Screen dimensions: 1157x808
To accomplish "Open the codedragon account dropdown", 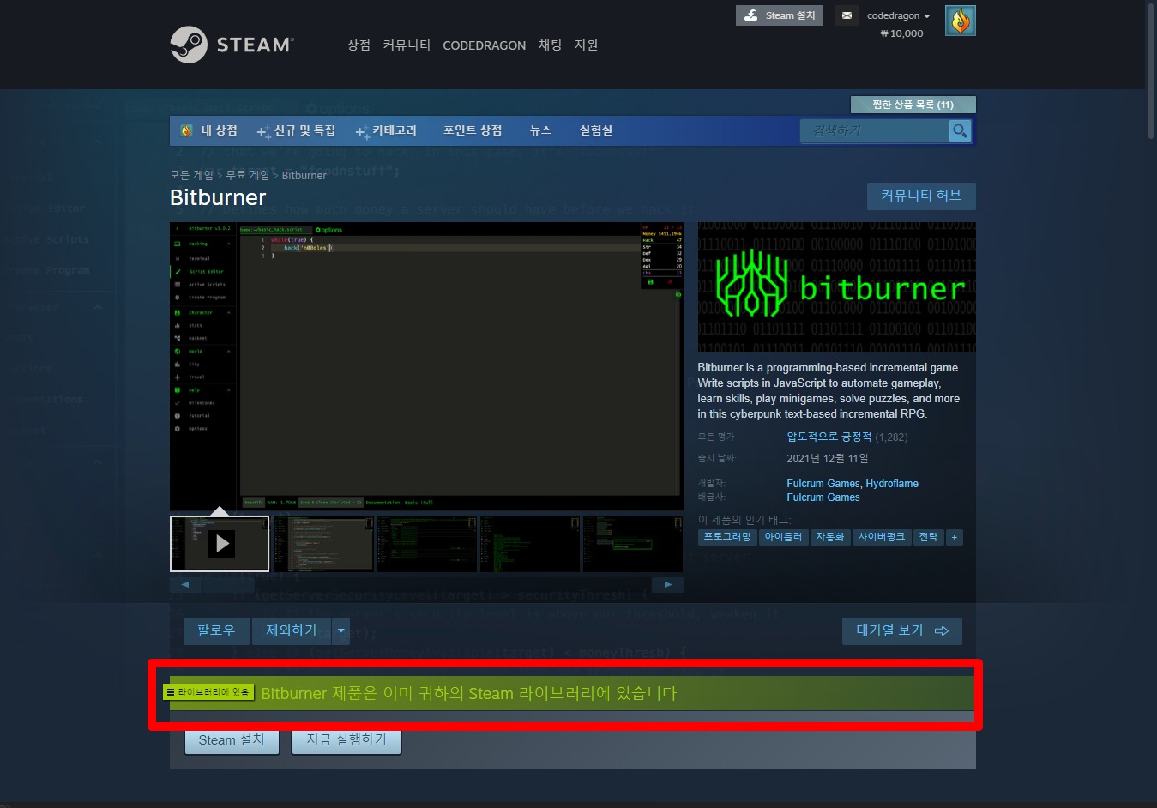I will (898, 15).
